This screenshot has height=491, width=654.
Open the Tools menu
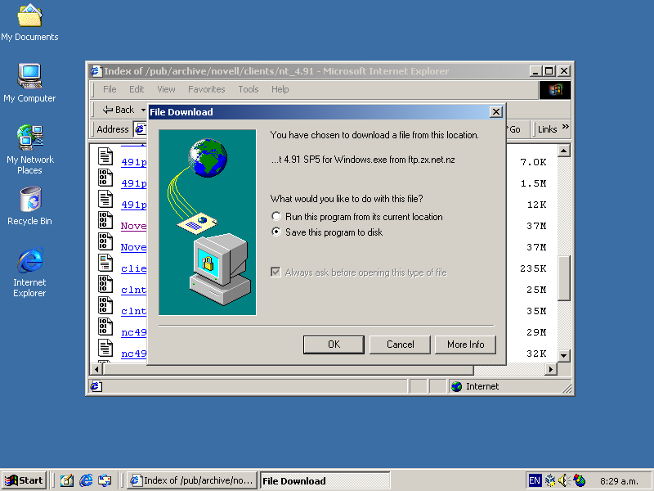coord(249,89)
